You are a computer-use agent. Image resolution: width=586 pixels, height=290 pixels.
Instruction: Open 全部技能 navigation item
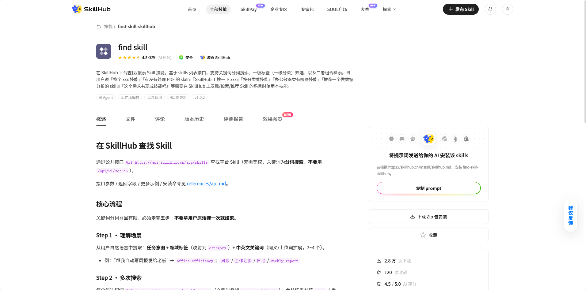(x=219, y=9)
